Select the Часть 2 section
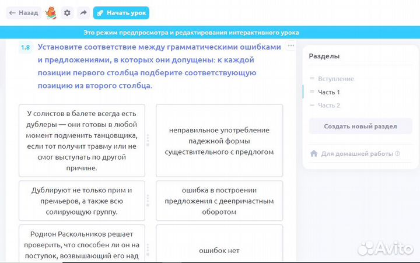420x263 pixels. pyautogui.click(x=329, y=106)
